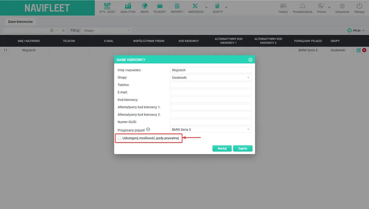
Task: Click the Zapisz button
Action: click(x=242, y=148)
